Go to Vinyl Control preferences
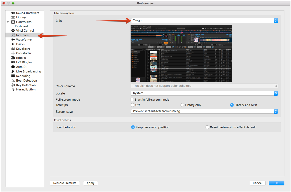 pyautogui.click(x=25, y=31)
